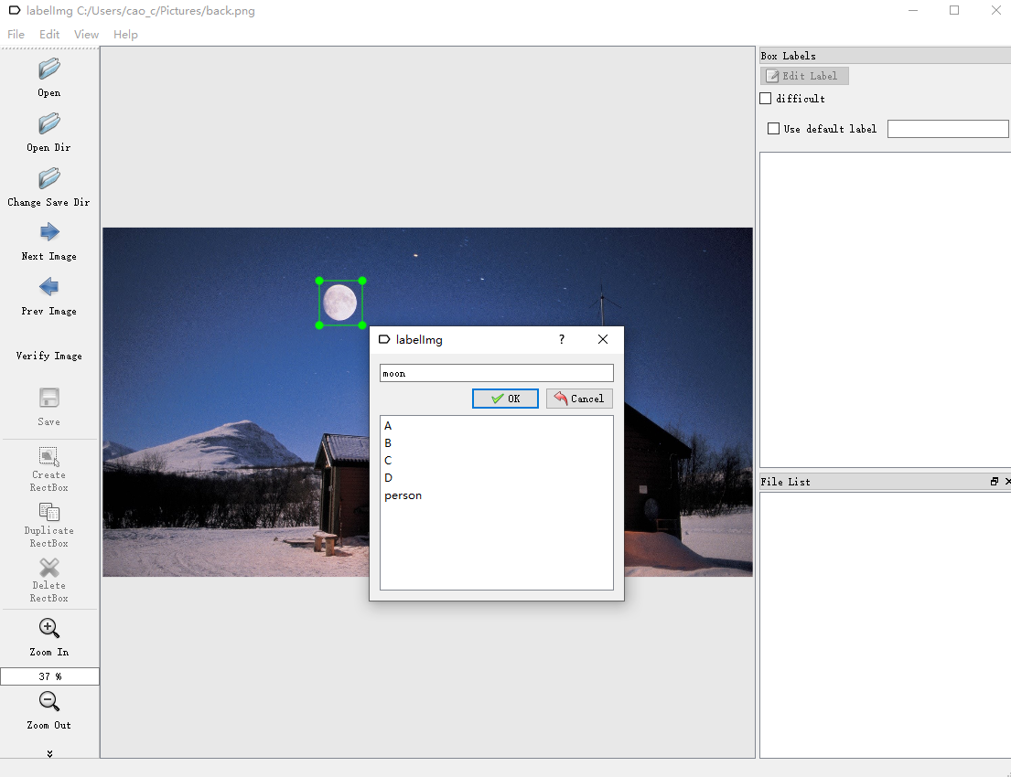This screenshot has width=1011, height=777.
Task: Expand the toolbar overflow chevron
Action: (49, 753)
